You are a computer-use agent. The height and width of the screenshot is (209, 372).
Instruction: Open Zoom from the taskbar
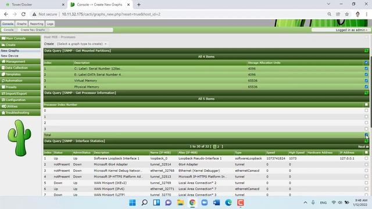click(204, 203)
